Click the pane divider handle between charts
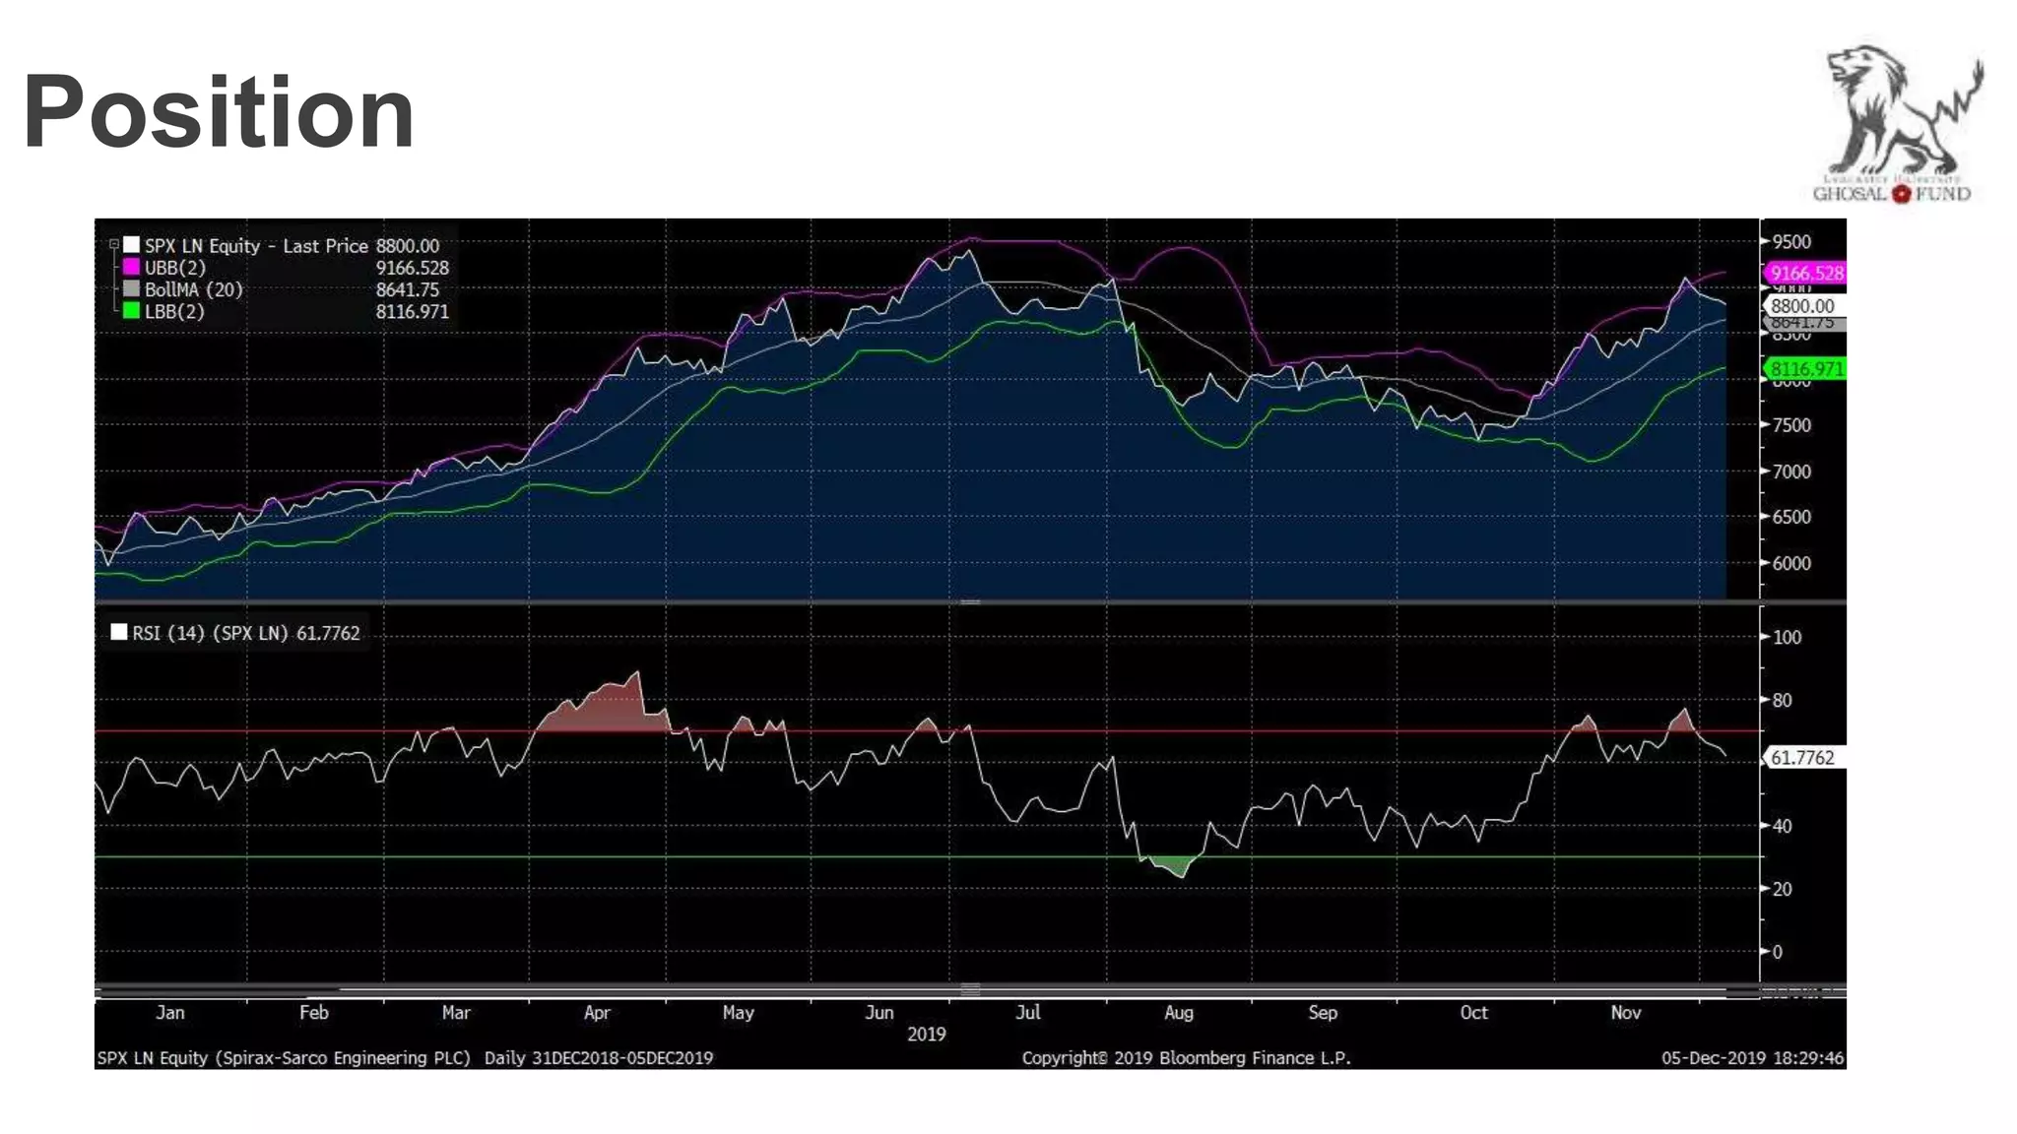Image resolution: width=2017 pixels, height=1134 pixels. (970, 601)
